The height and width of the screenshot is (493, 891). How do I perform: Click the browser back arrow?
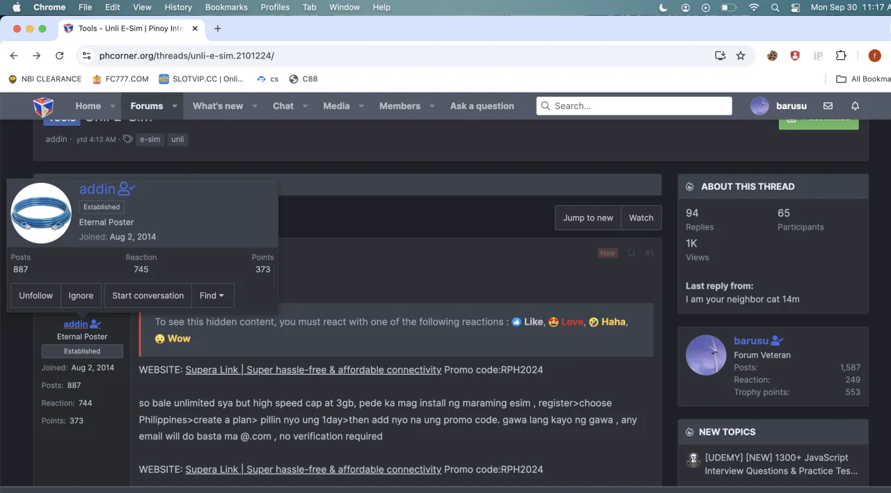14,56
